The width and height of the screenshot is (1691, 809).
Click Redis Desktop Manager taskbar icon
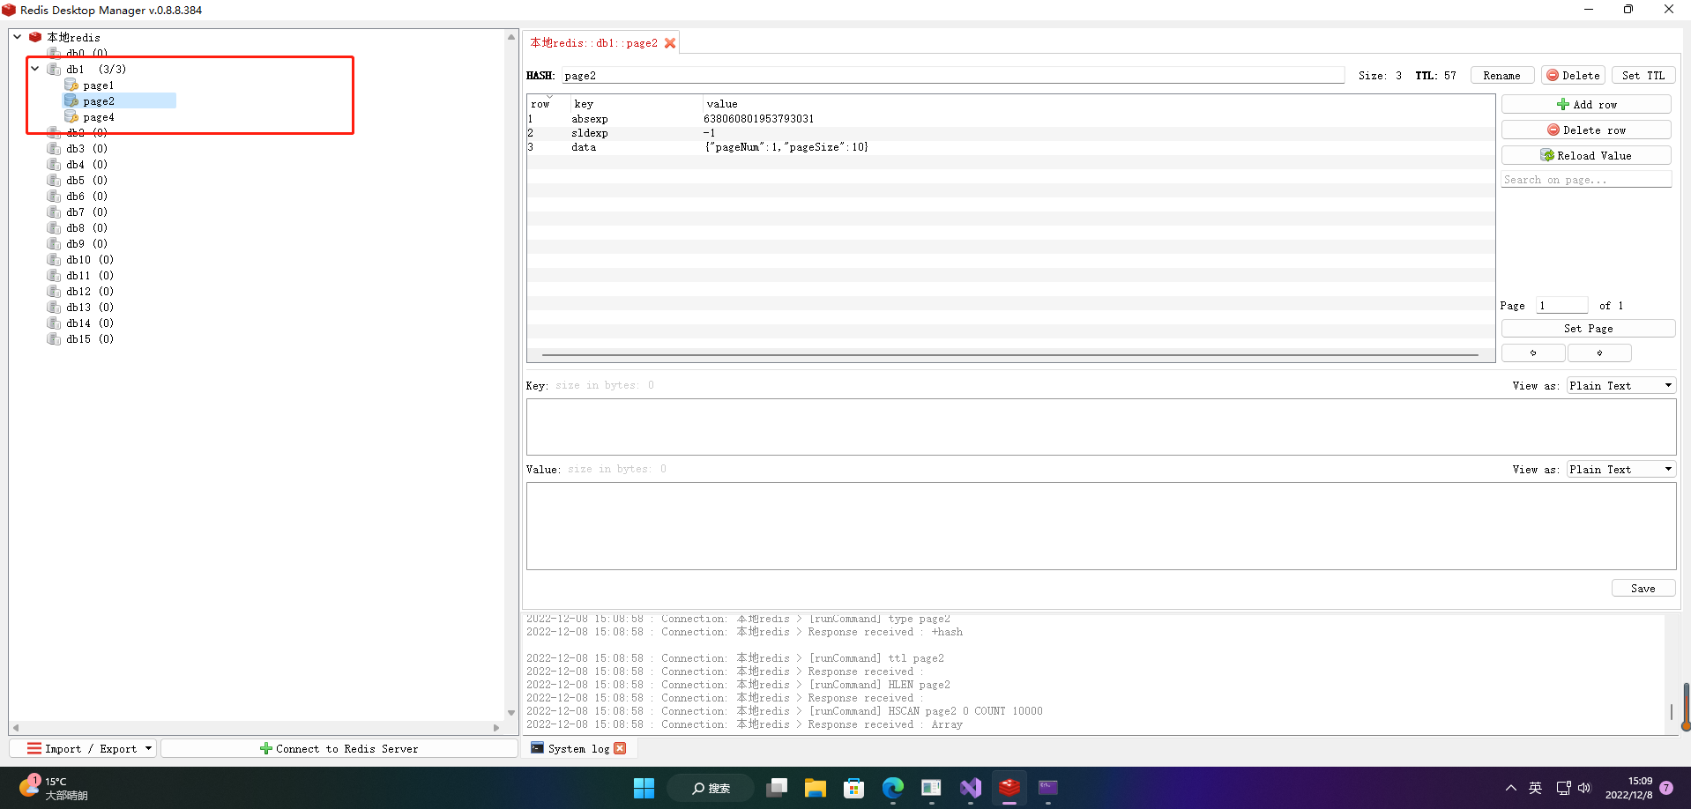[1009, 788]
